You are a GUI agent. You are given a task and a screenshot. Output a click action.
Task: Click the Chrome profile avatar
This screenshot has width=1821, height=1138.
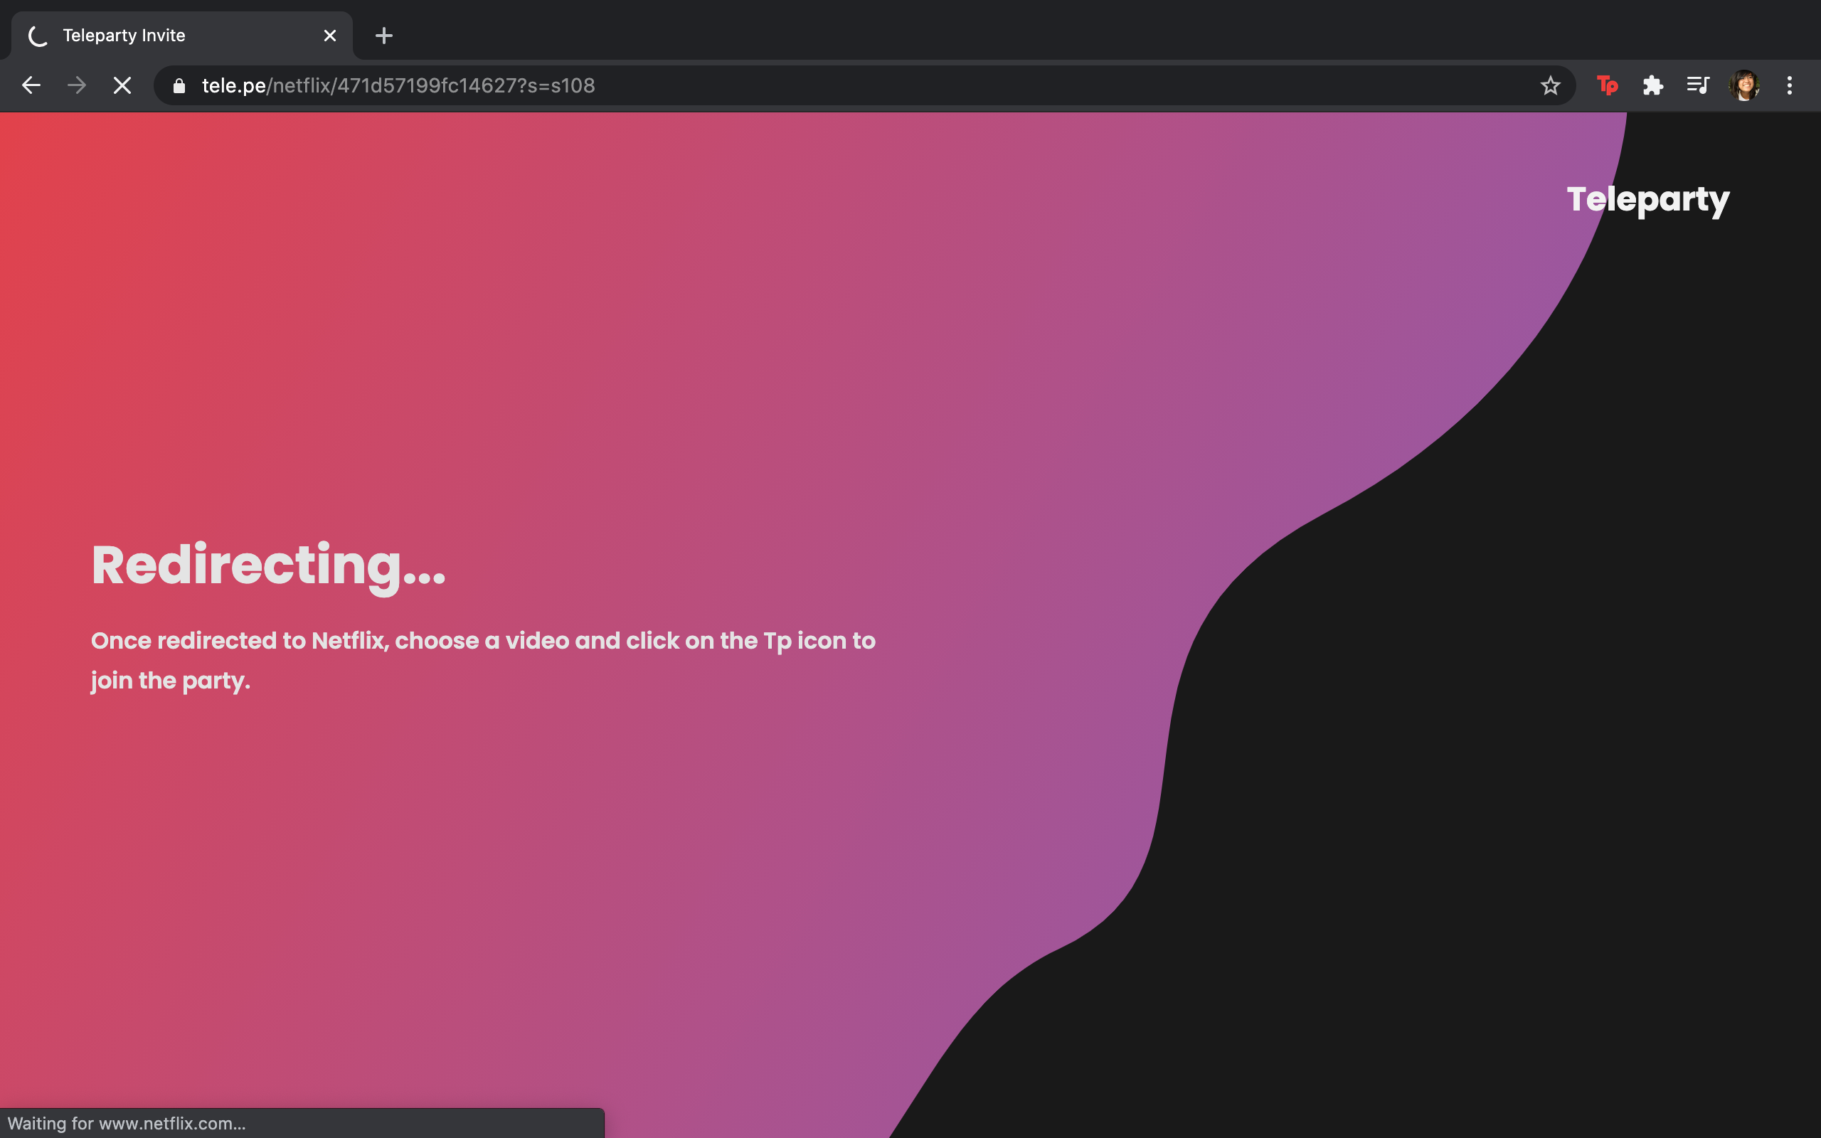point(1743,86)
